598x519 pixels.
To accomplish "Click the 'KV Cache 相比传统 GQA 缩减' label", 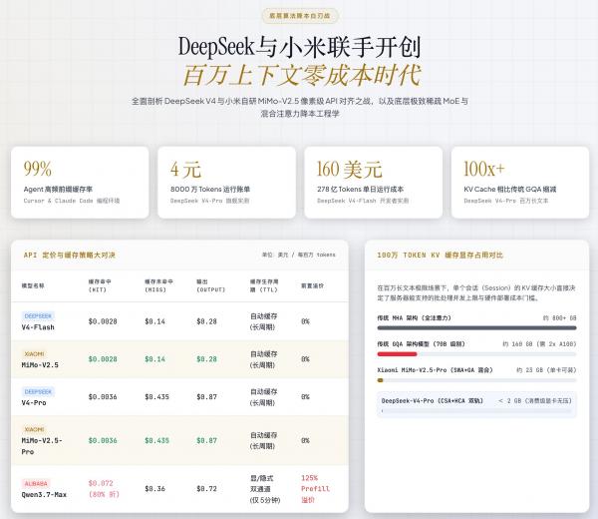I will point(510,190).
